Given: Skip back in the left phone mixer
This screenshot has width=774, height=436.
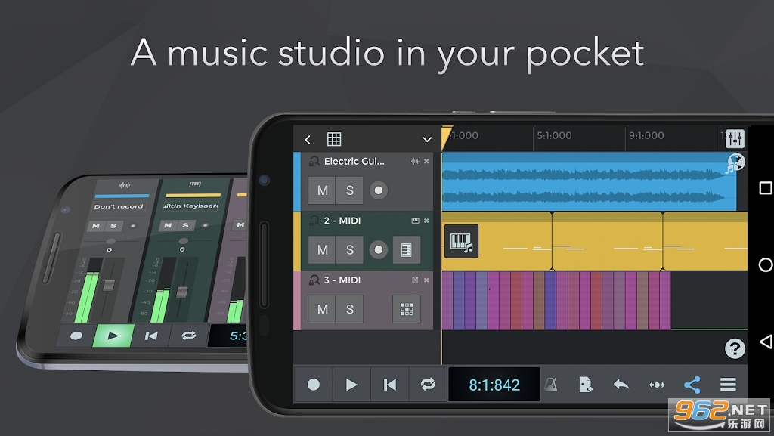Looking at the screenshot, I should pyautogui.click(x=150, y=336).
